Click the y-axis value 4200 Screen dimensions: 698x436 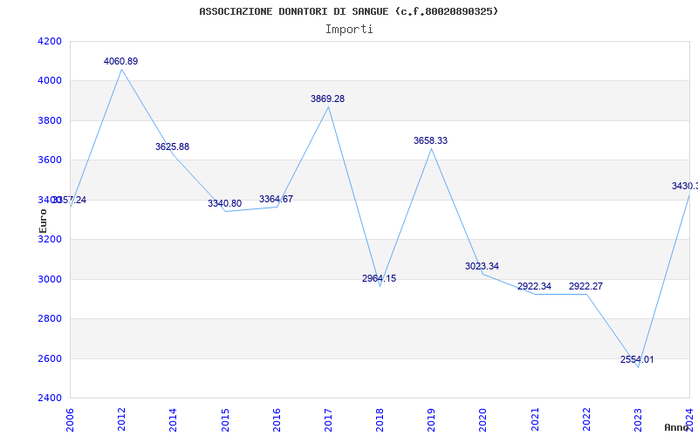coord(50,41)
